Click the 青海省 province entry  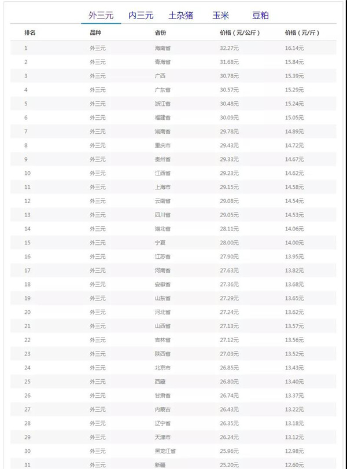pyautogui.click(x=163, y=62)
